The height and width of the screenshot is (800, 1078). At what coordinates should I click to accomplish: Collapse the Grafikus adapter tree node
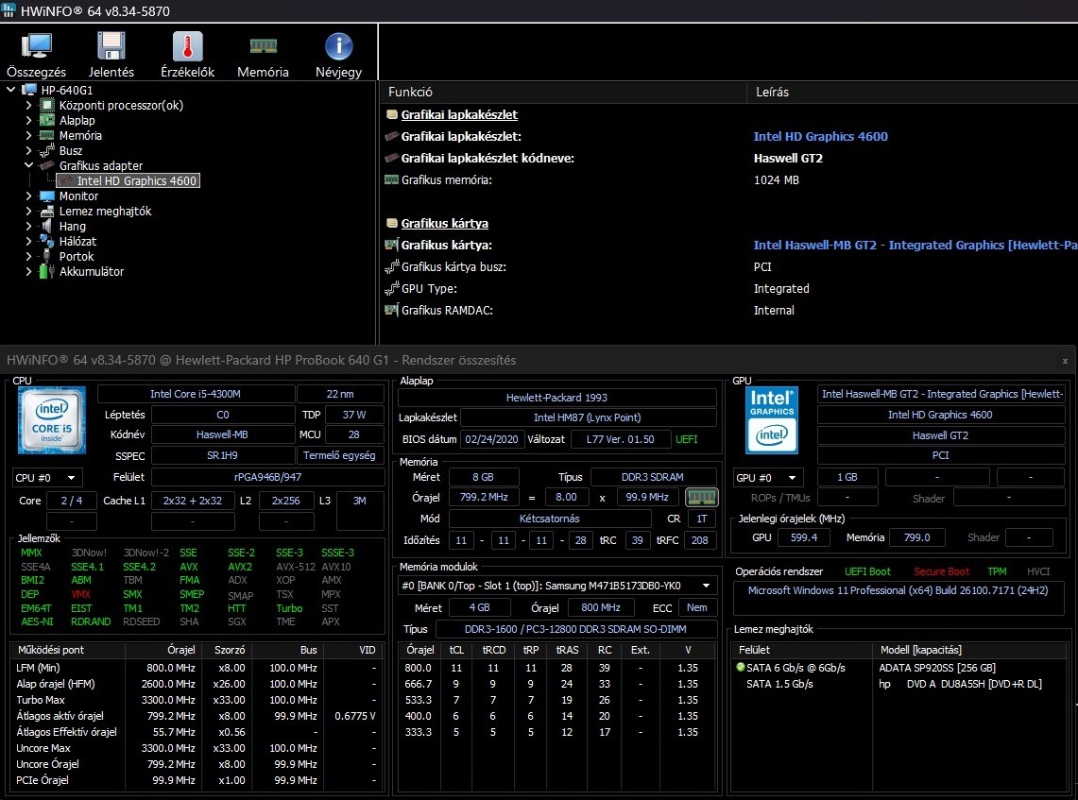(x=29, y=166)
